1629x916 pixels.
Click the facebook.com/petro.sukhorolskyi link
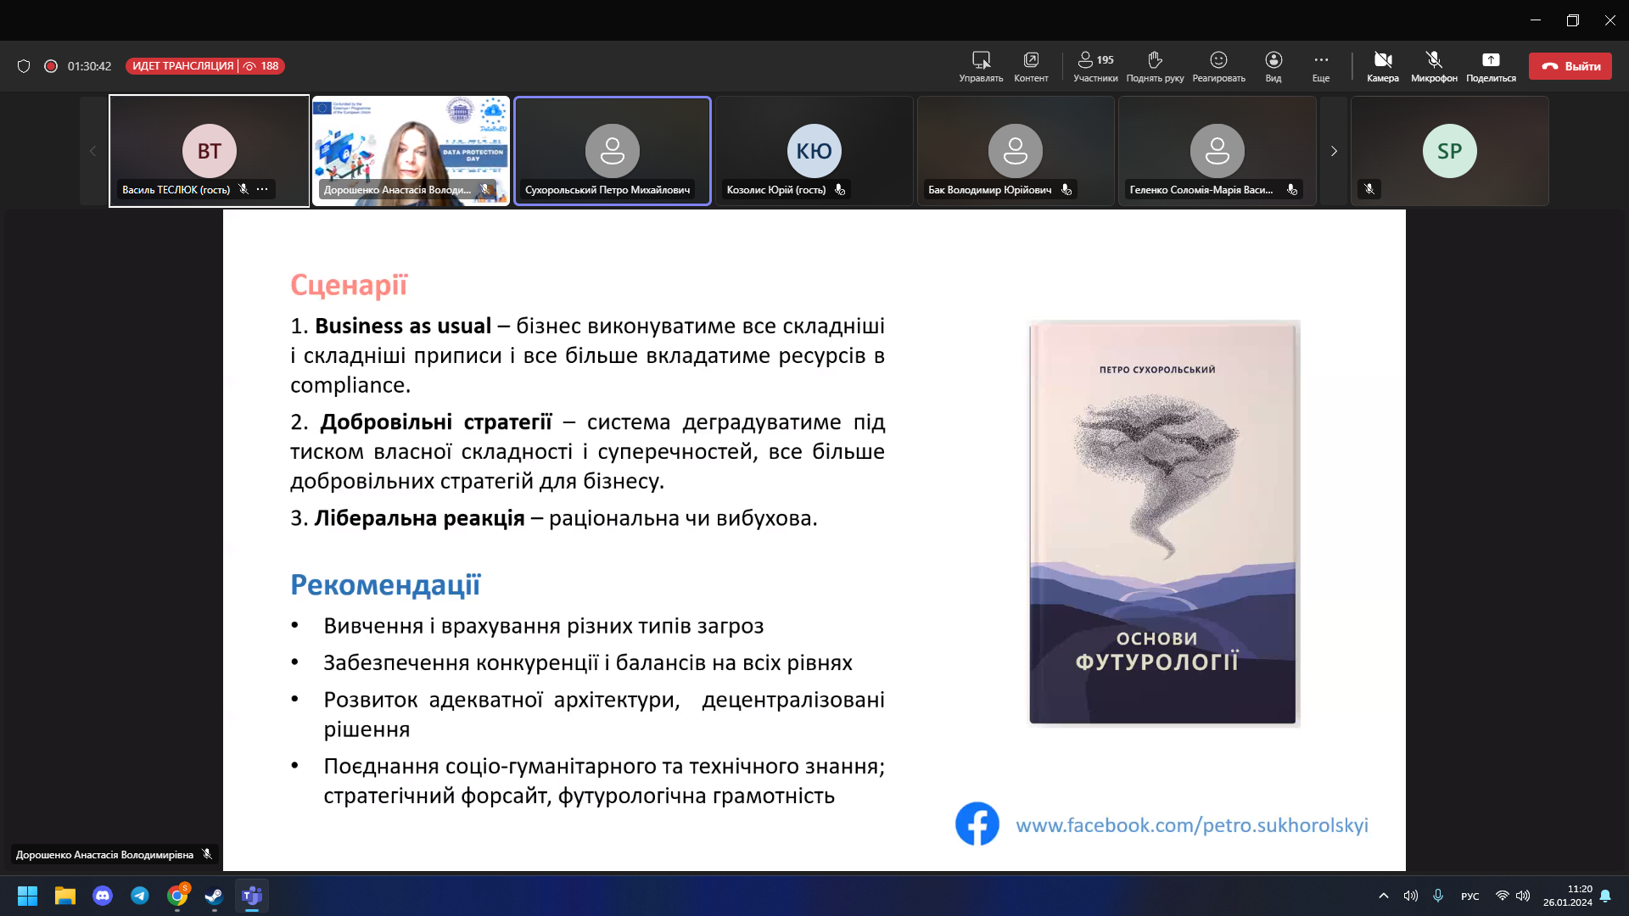[x=1191, y=825]
